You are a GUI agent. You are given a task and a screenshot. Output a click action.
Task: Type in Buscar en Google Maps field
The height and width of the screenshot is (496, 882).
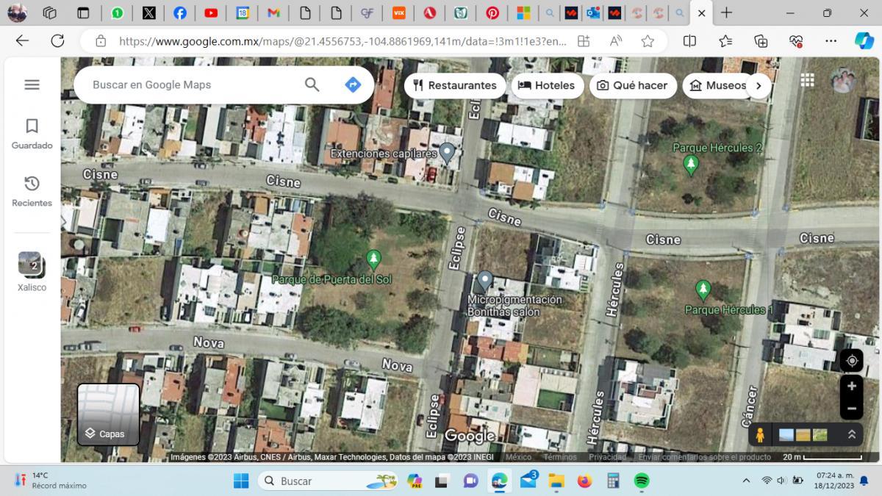[191, 85]
